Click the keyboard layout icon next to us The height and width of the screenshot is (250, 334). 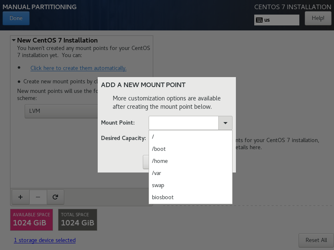(x=259, y=20)
